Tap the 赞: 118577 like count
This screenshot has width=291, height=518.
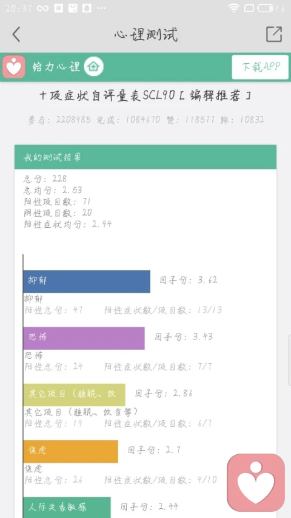[191, 120]
